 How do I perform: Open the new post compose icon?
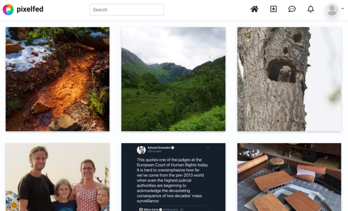click(x=273, y=9)
